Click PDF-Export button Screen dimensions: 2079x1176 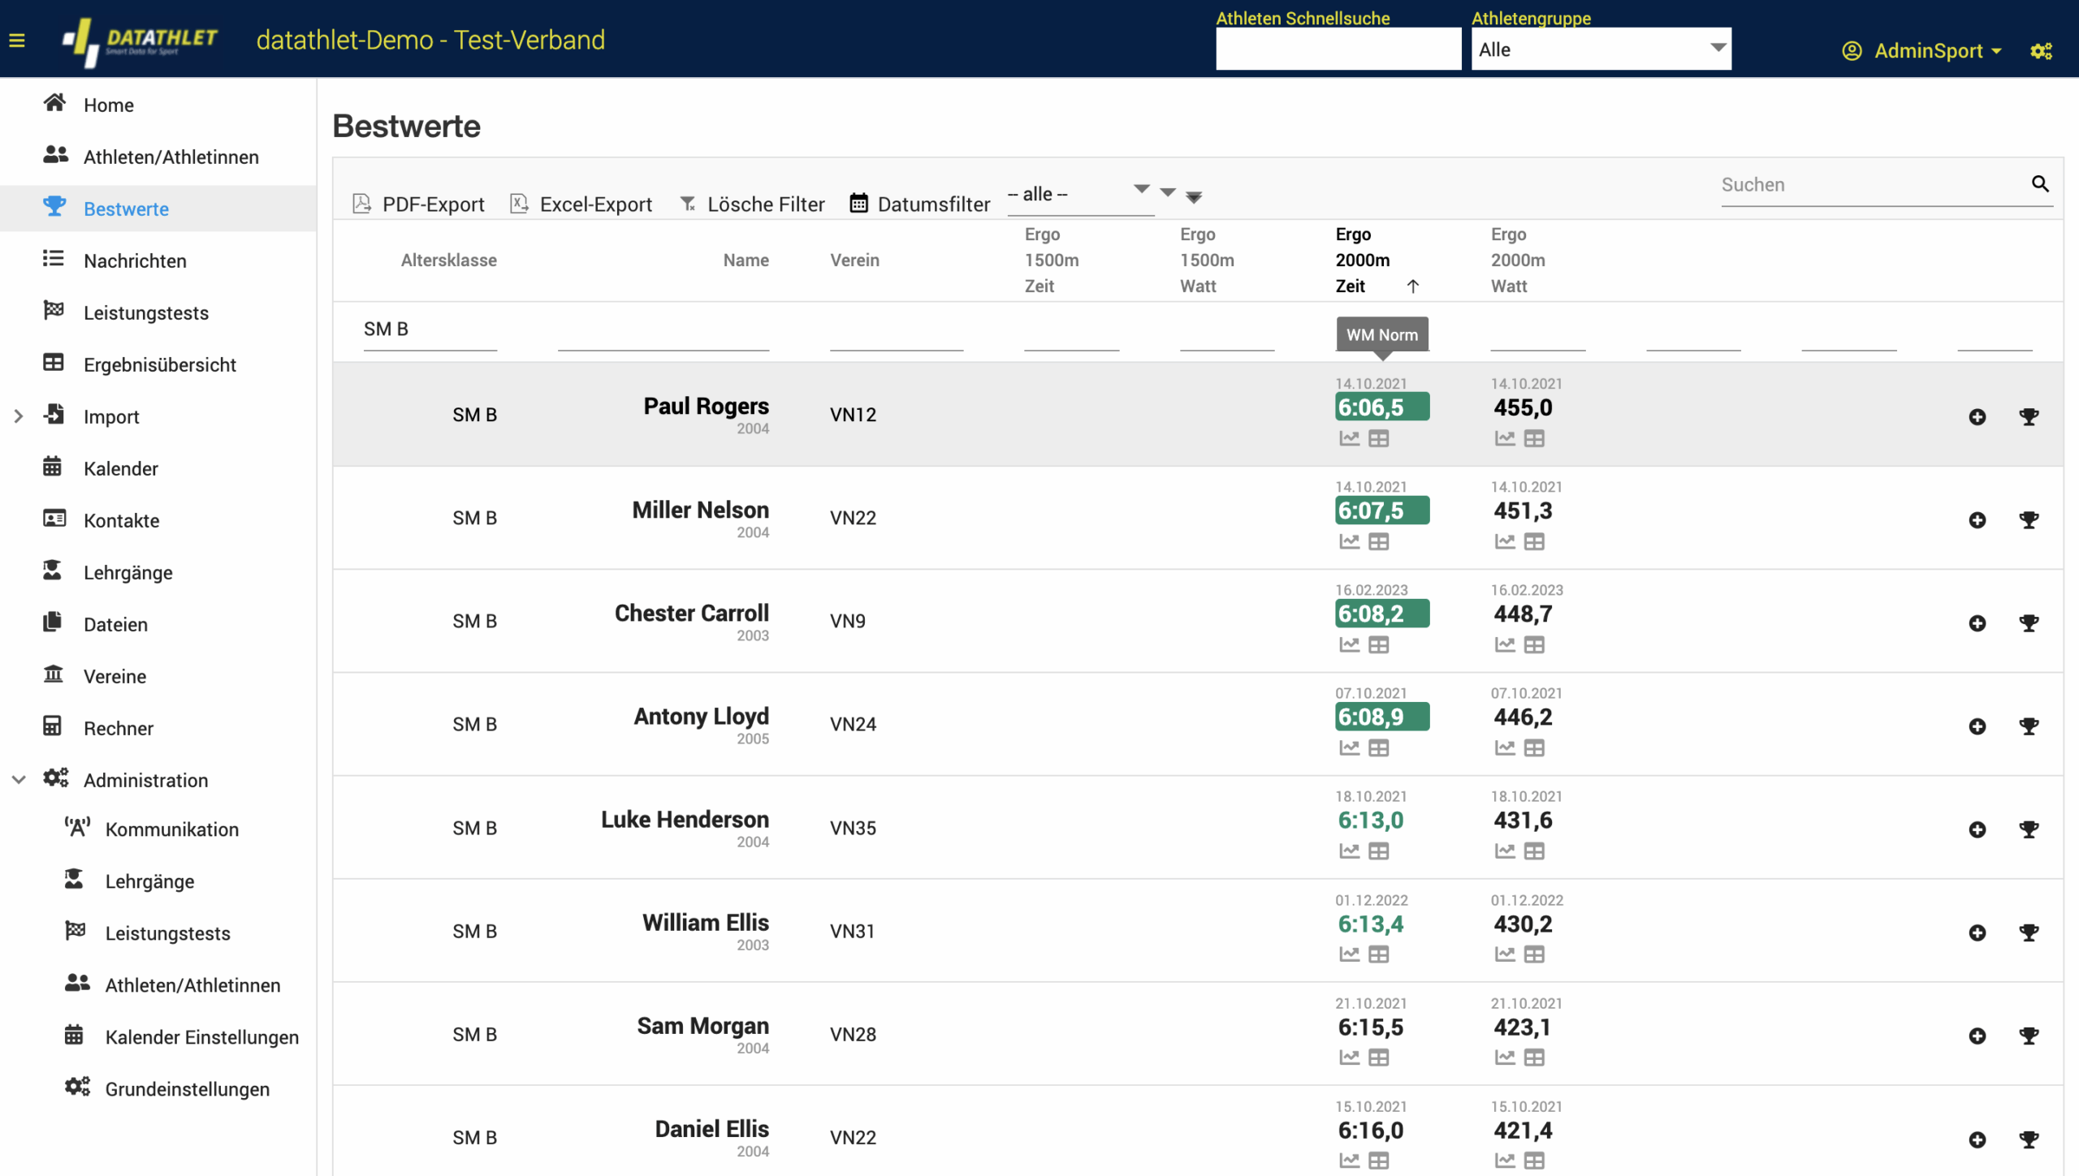pos(419,204)
